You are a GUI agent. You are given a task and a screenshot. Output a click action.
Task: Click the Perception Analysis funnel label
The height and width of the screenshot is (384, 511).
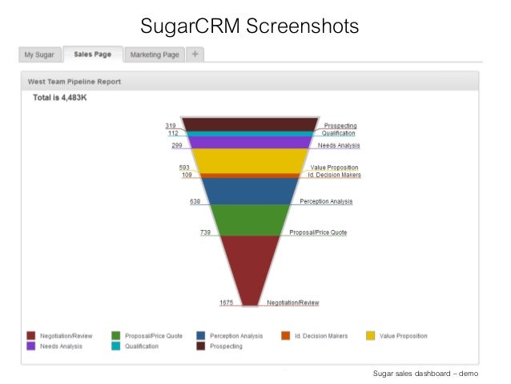326,201
